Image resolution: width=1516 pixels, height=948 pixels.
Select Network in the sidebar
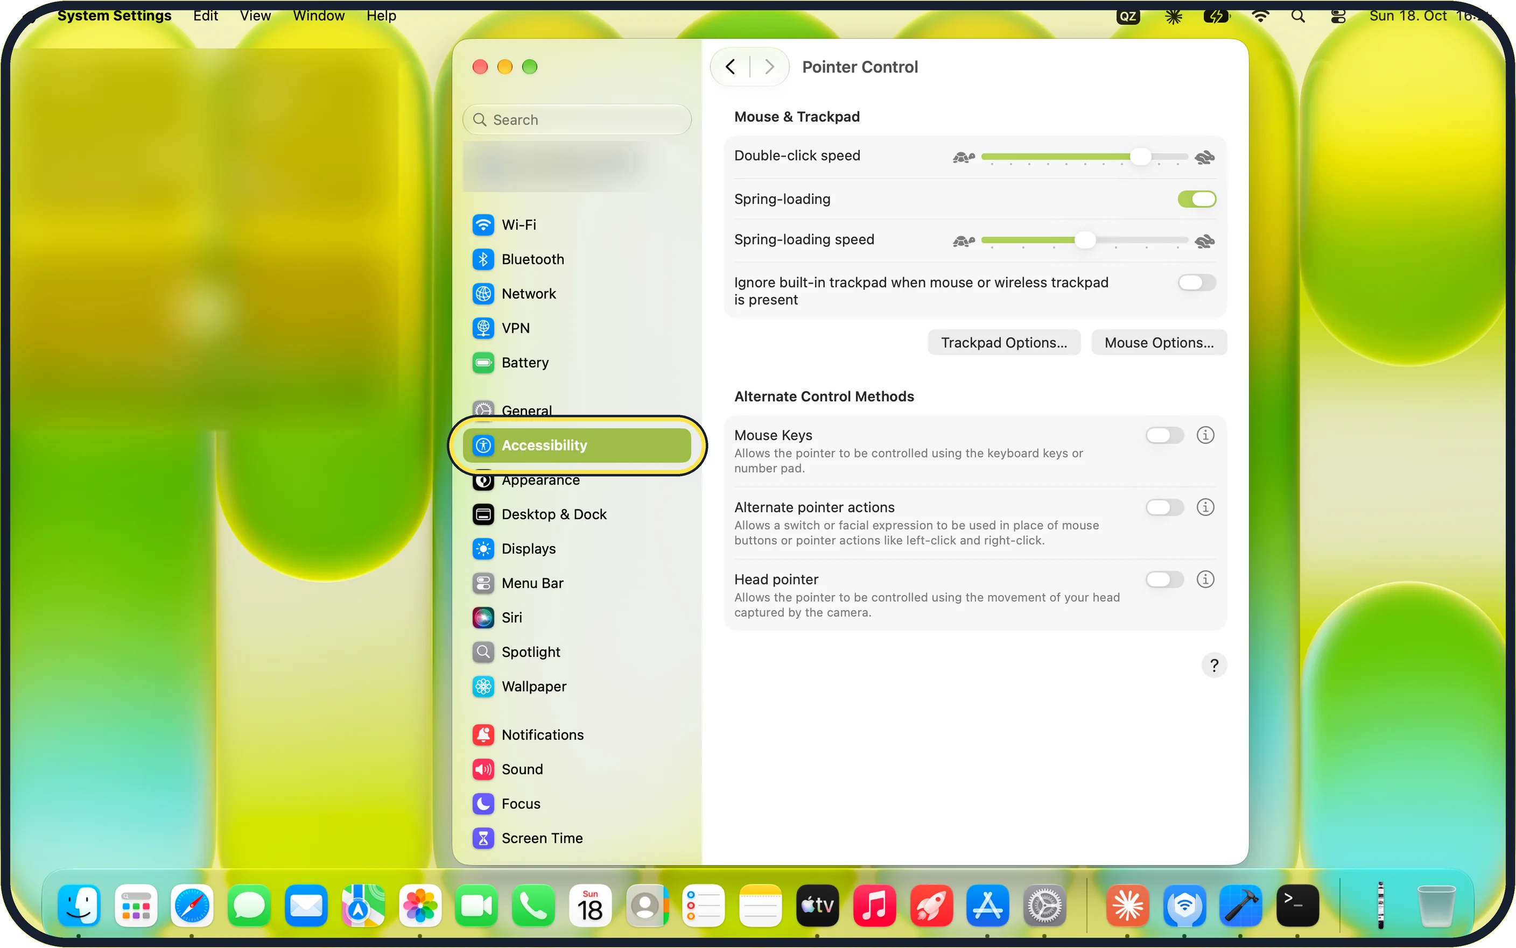point(577,293)
